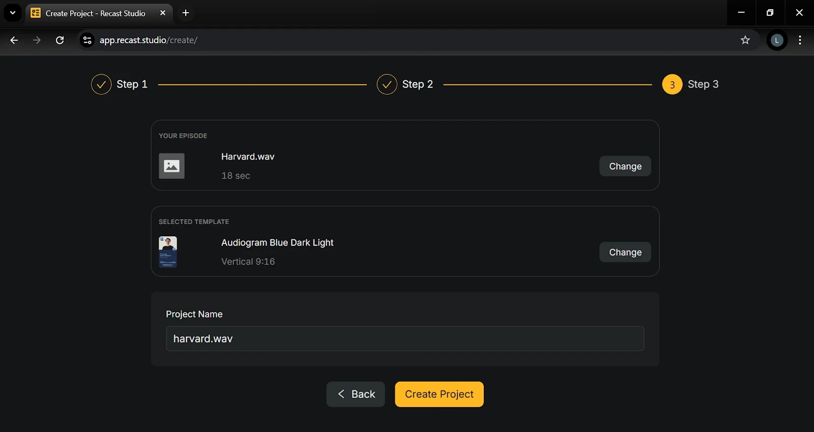View site information icon in address bar

(88, 40)
